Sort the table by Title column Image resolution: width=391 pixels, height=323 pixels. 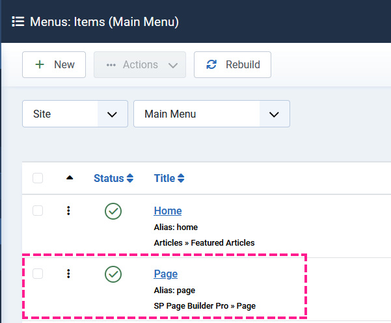(x=165, y=178)
